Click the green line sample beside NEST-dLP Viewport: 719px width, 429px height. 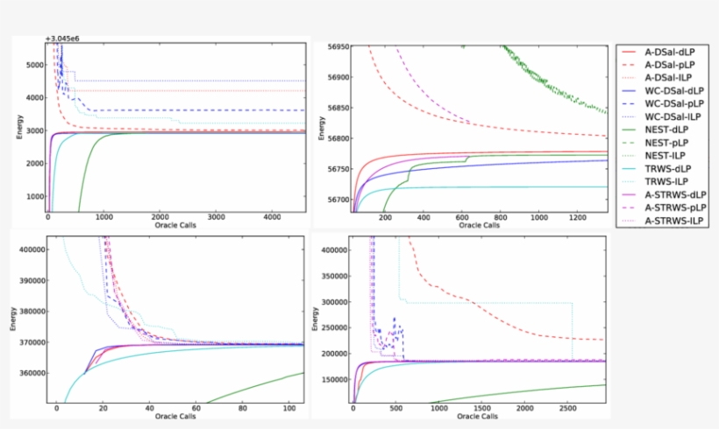point(630,130)
